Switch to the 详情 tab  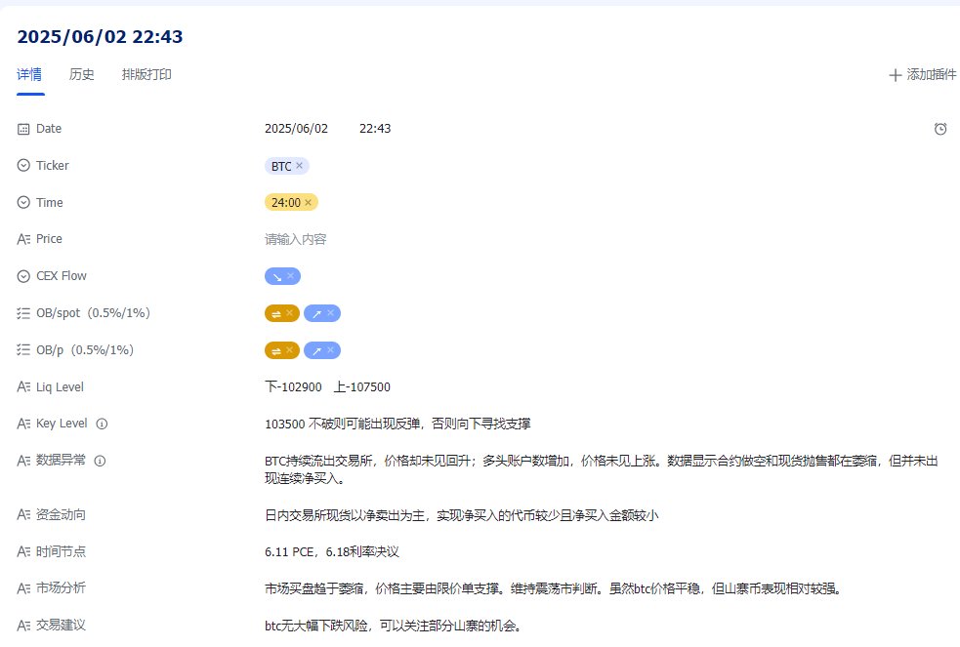tap(29, 74)
